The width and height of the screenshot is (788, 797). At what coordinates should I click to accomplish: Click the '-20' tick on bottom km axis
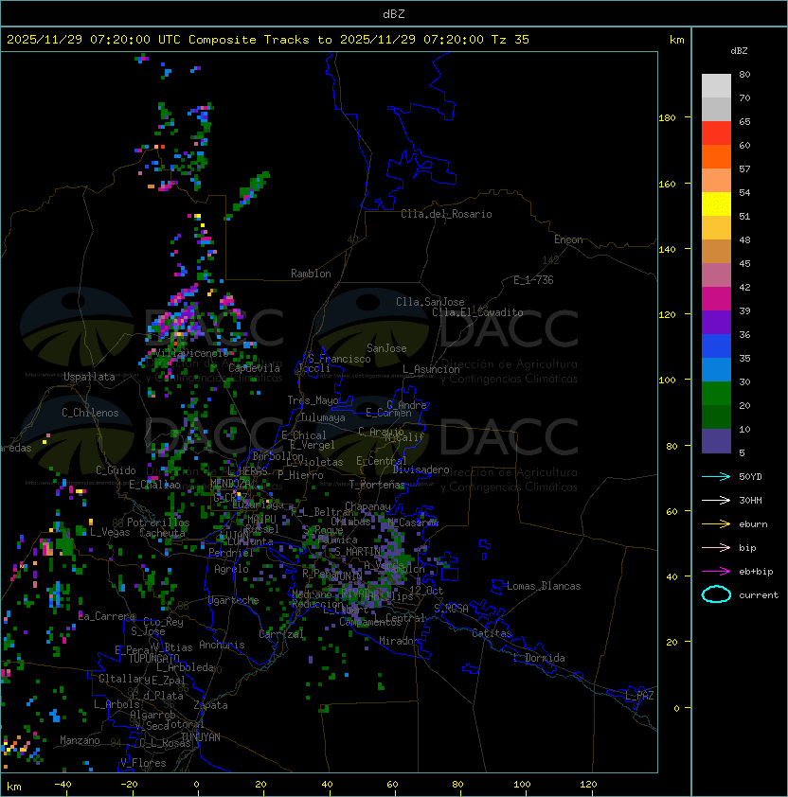(x=129, y=785)
